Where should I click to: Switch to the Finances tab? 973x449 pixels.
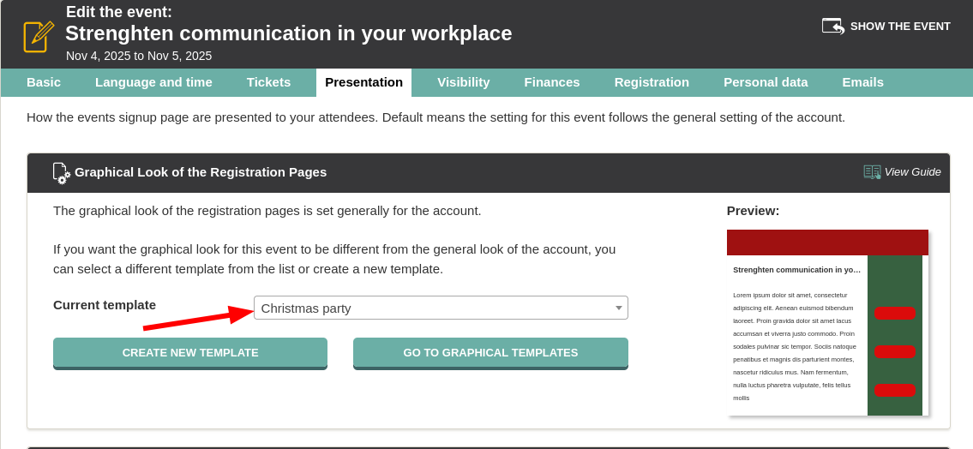(x=552, y=82)
